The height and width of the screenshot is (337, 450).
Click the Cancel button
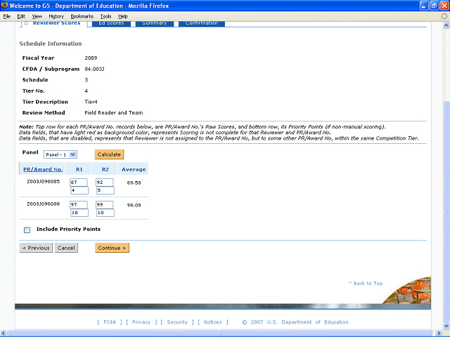point(66,248)
